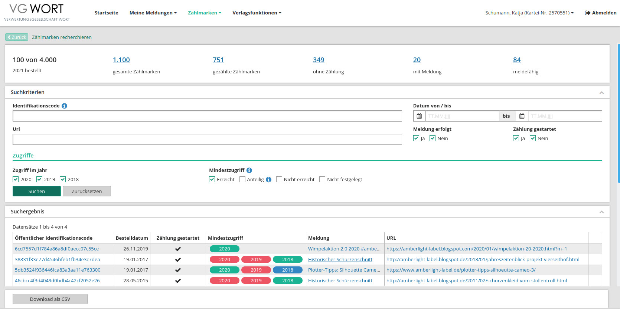Image resolution: width=620 pixels, height=309 pixels.
Task: Open identifier 38831f33e77d4546bfeb1fb34e3c7dea
Action: [57, 259]
